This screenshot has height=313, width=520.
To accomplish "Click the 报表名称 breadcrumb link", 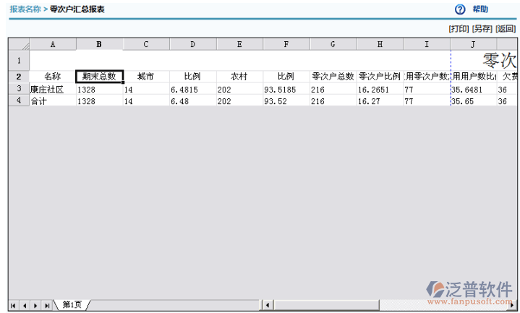I will pos(25,9).
